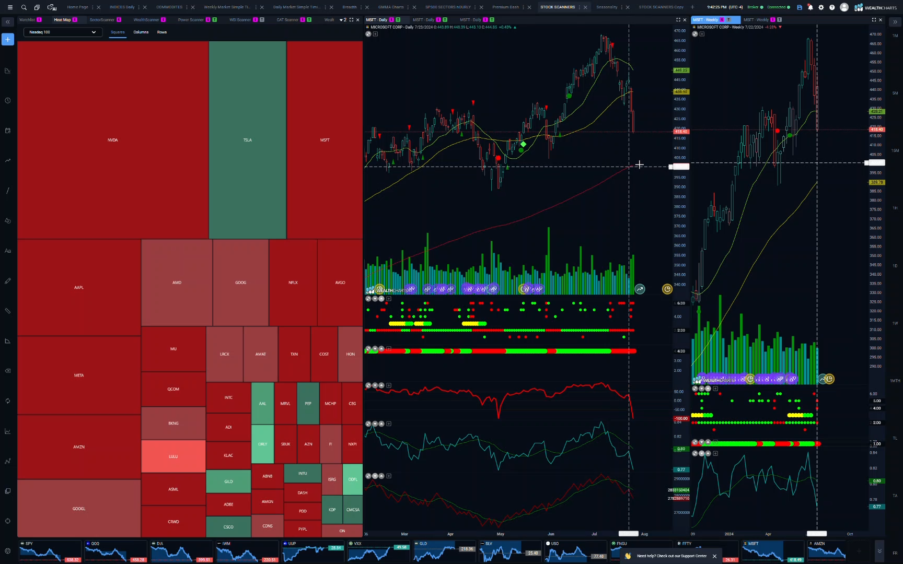This screenshot has width=903, height=564.
Task: Open the user profile avatar
Action: pyautogui.click(x=844, y=7)
